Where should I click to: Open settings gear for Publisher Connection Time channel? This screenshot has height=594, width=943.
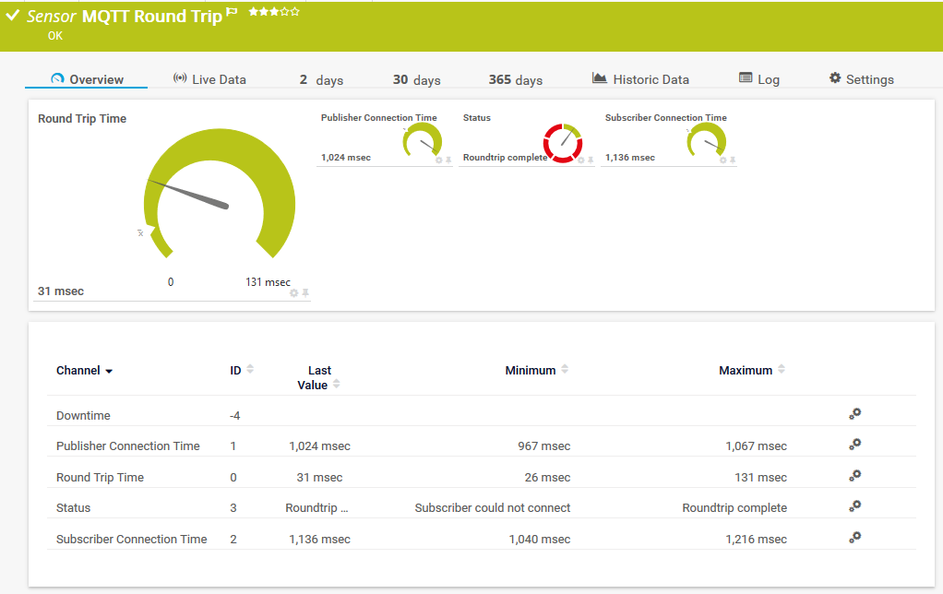click(855, 445)
